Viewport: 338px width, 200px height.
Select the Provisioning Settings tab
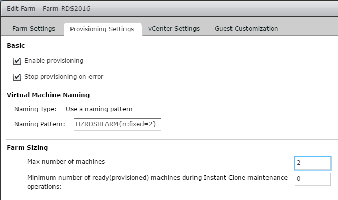click(x=102, y=29)
